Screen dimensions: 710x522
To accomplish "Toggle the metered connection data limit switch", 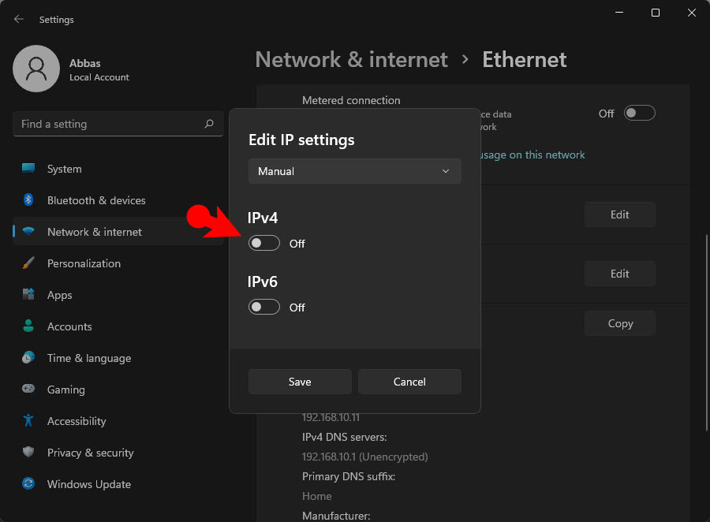I will (639, 113).
